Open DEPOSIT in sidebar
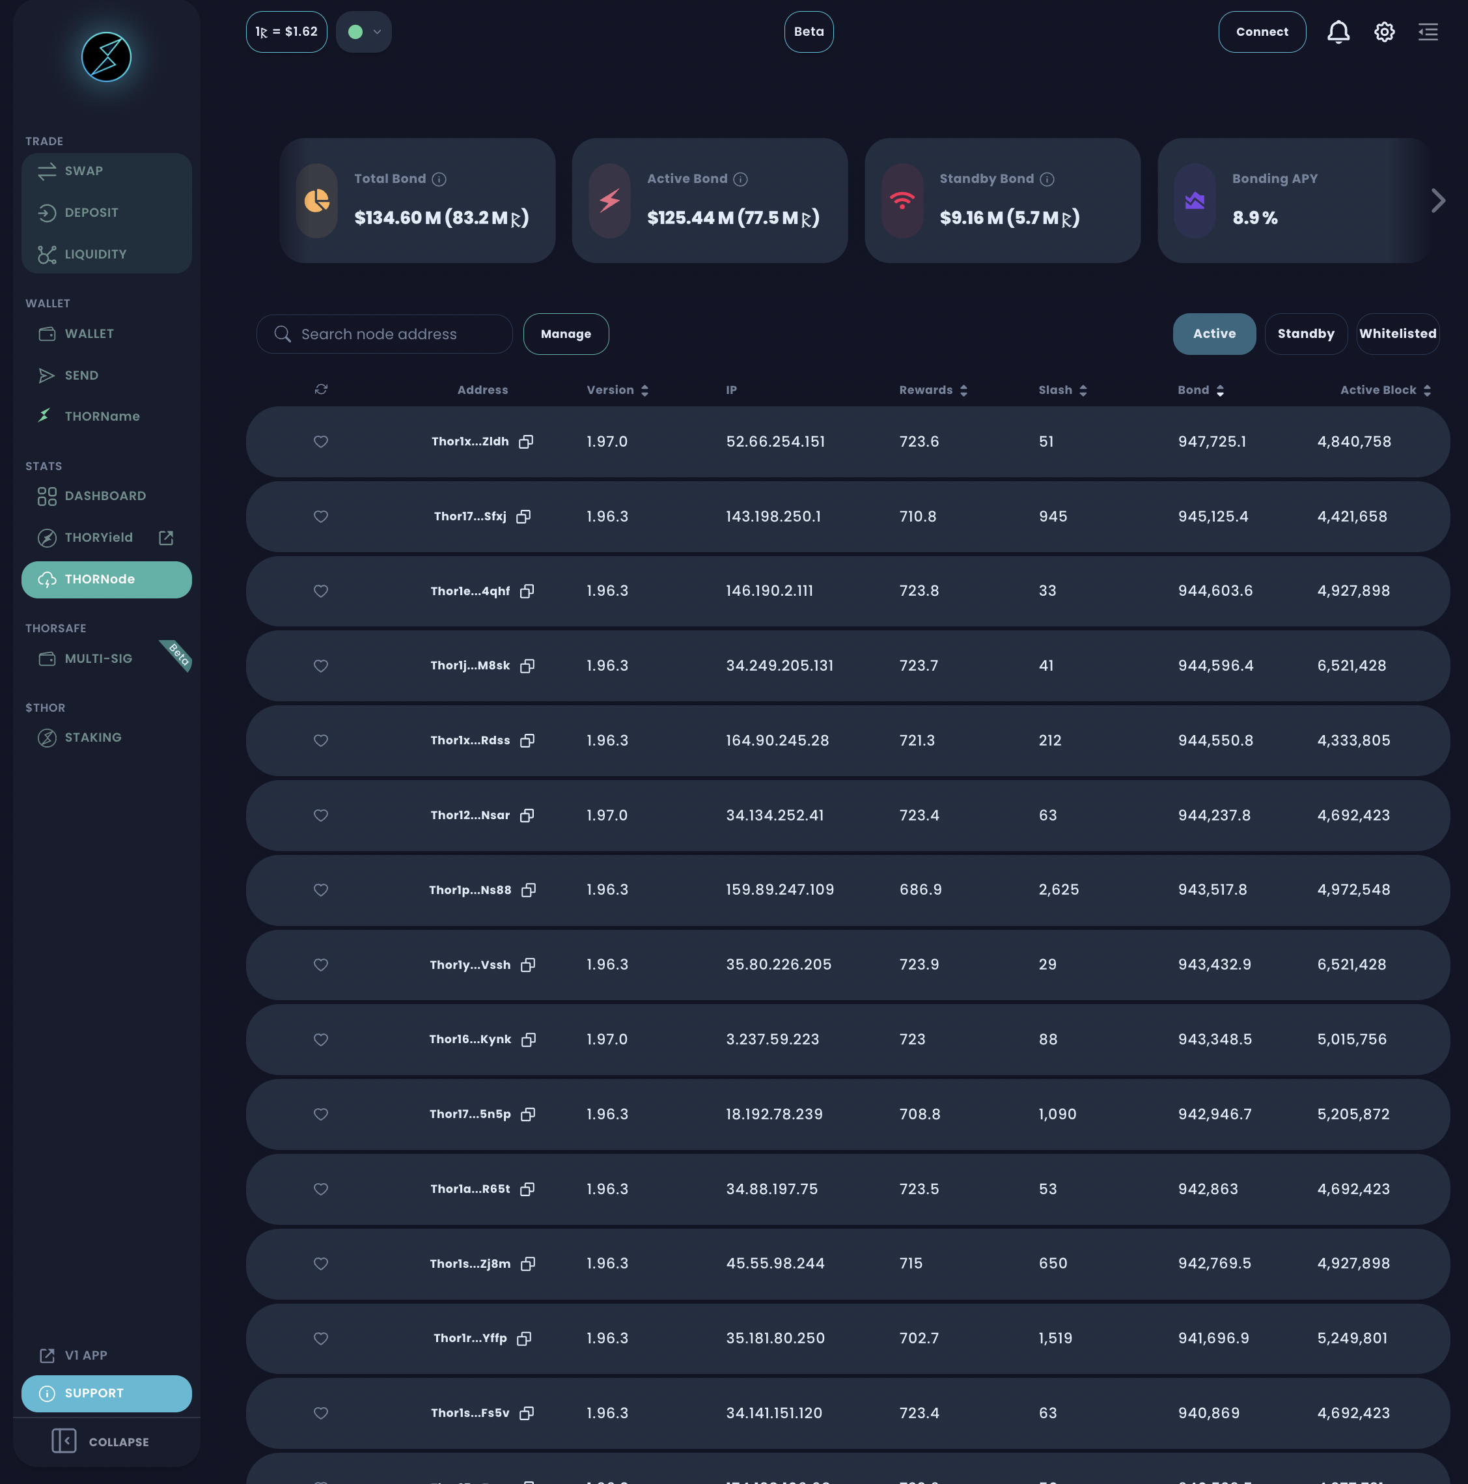Viewport: 1468px width, 1484px height. click(107, 213)
